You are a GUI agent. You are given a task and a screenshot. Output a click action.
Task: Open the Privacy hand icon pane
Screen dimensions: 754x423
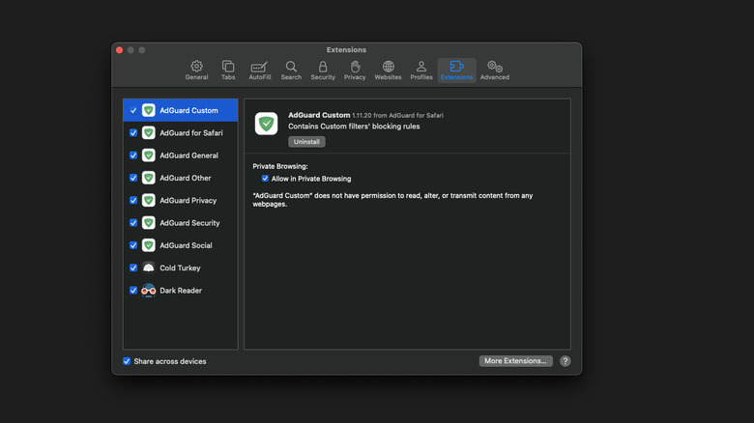(355, 70)
